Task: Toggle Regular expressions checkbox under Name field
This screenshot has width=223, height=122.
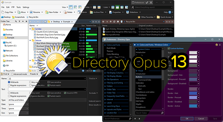Action: pos(9,85)
